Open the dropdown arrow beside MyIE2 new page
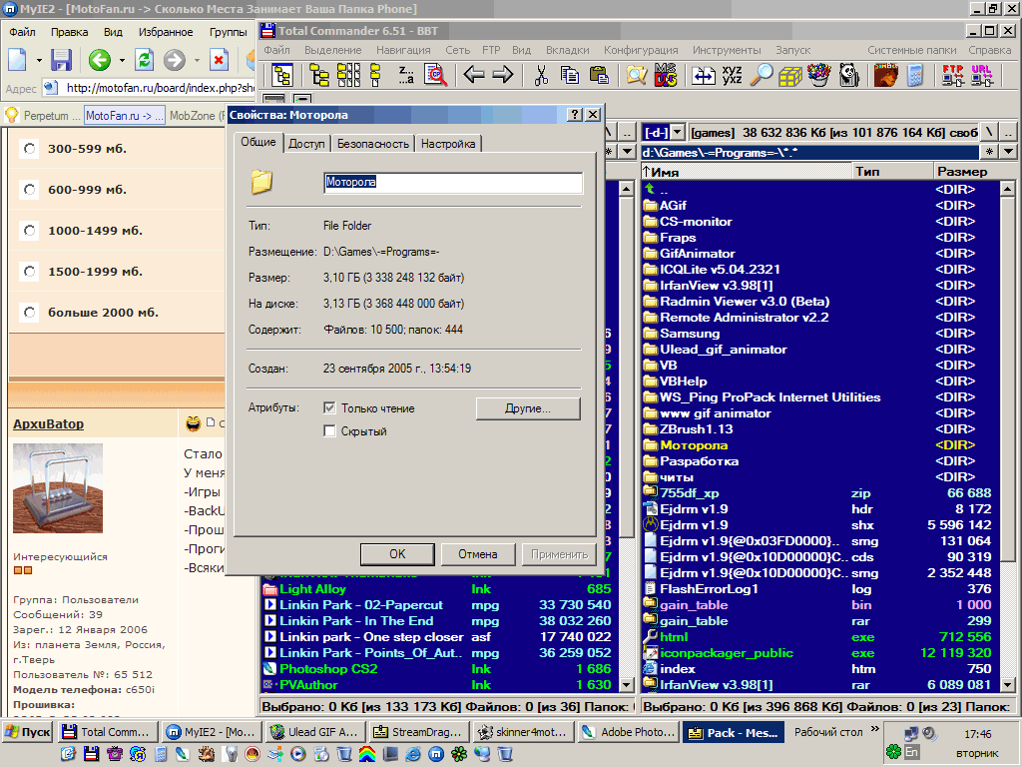The width and height of the screenshot is (1022, 767). (x=39, y=61)
